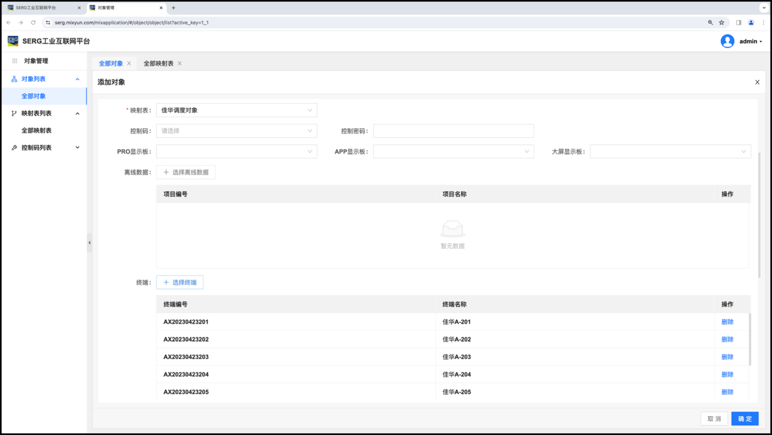Click the 选择终端 button

point(180,283)
